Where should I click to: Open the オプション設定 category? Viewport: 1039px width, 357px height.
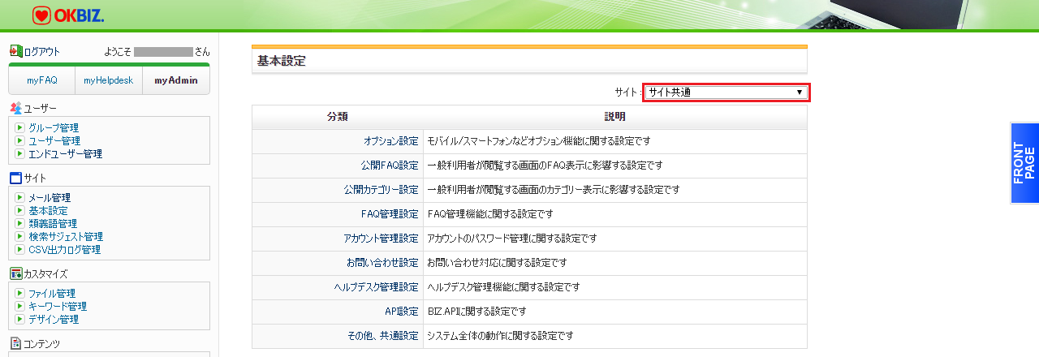click(x=391, y=141)
